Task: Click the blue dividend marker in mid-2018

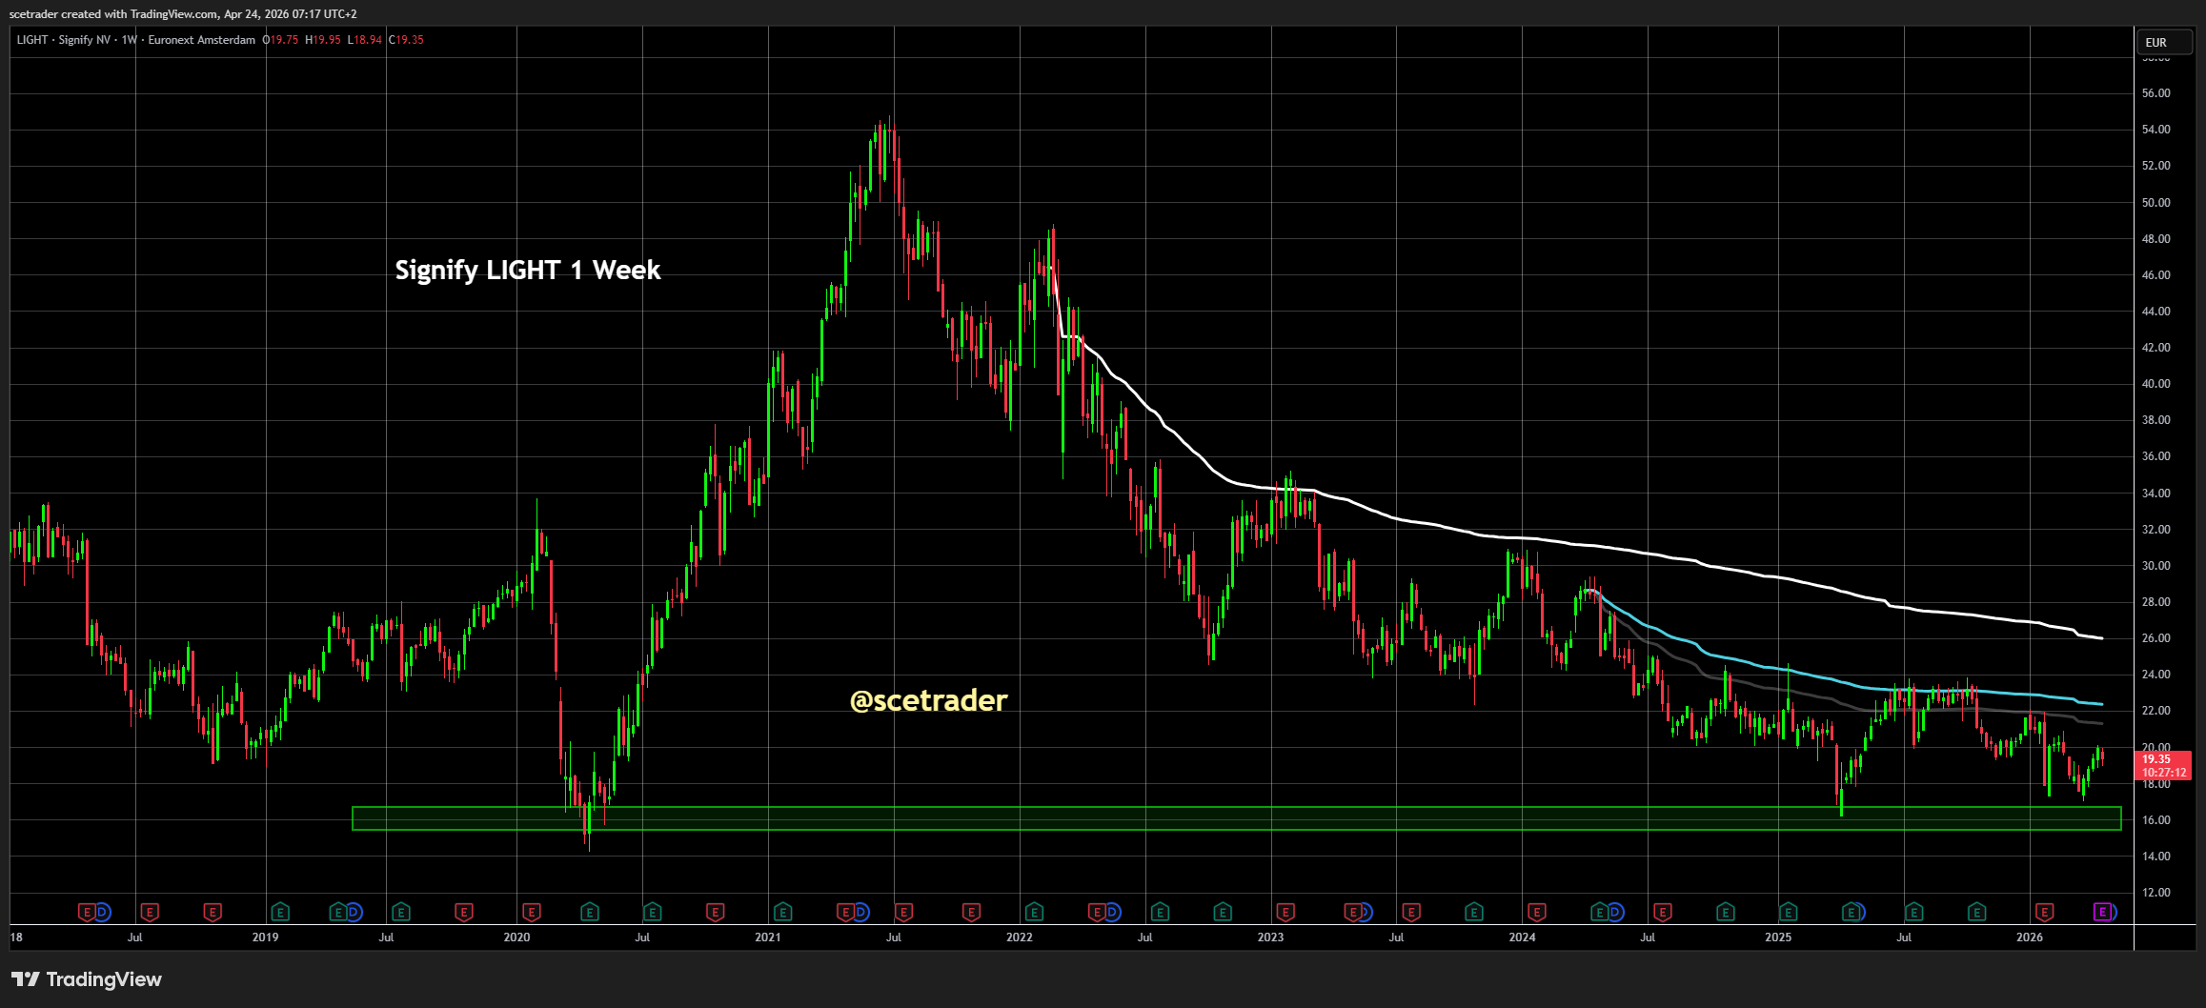Action: [102, 913]
